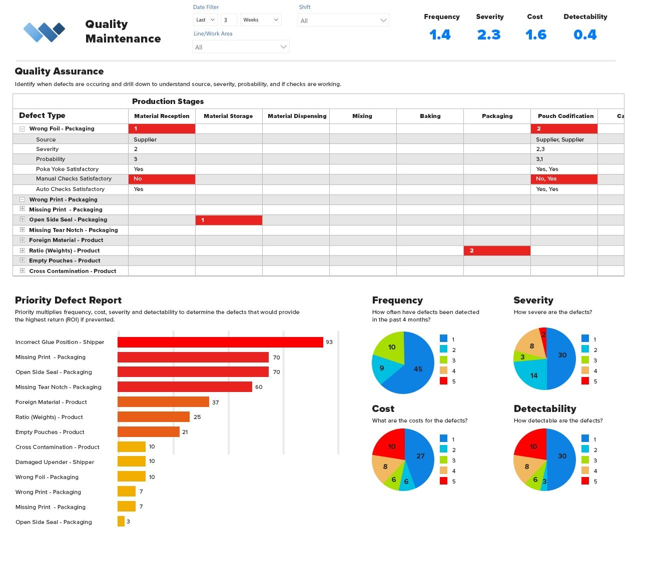The width and height of the screenshot is (651, 576).
Task: Click the Quality Maintenance logo icon
Action: (x=44, y=31)
